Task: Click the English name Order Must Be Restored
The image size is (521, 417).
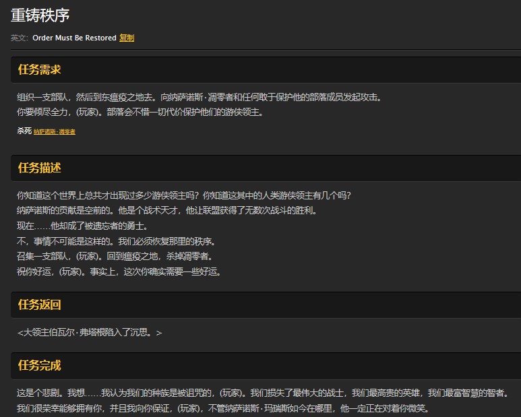Action: point(74,38)
